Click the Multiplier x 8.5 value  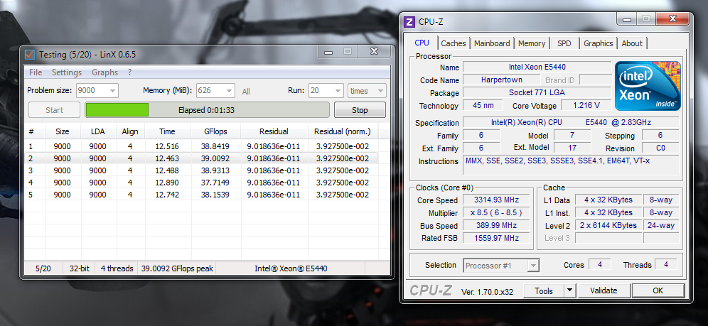coord(496,212)
